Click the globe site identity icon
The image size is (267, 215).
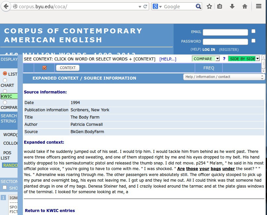[x=15, y=7]
